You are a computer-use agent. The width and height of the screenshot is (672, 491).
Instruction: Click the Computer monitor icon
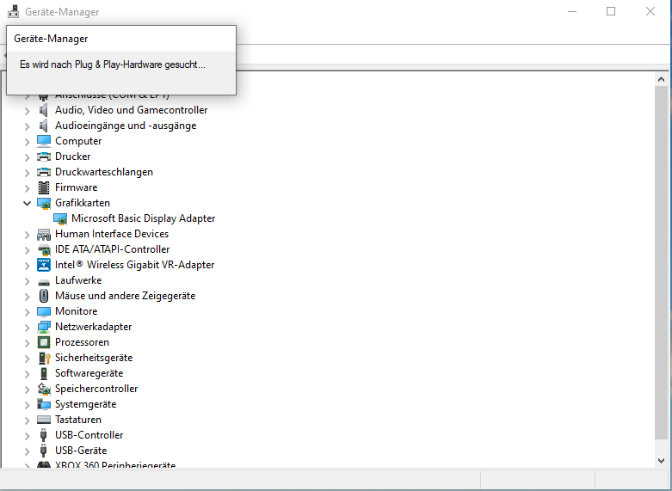tap(44, 141)
